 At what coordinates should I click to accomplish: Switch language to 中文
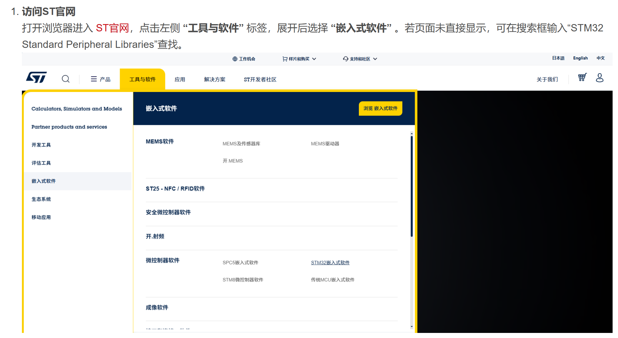[x=601, y=58]
